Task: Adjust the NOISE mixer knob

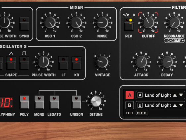Action: click(102, 22)
